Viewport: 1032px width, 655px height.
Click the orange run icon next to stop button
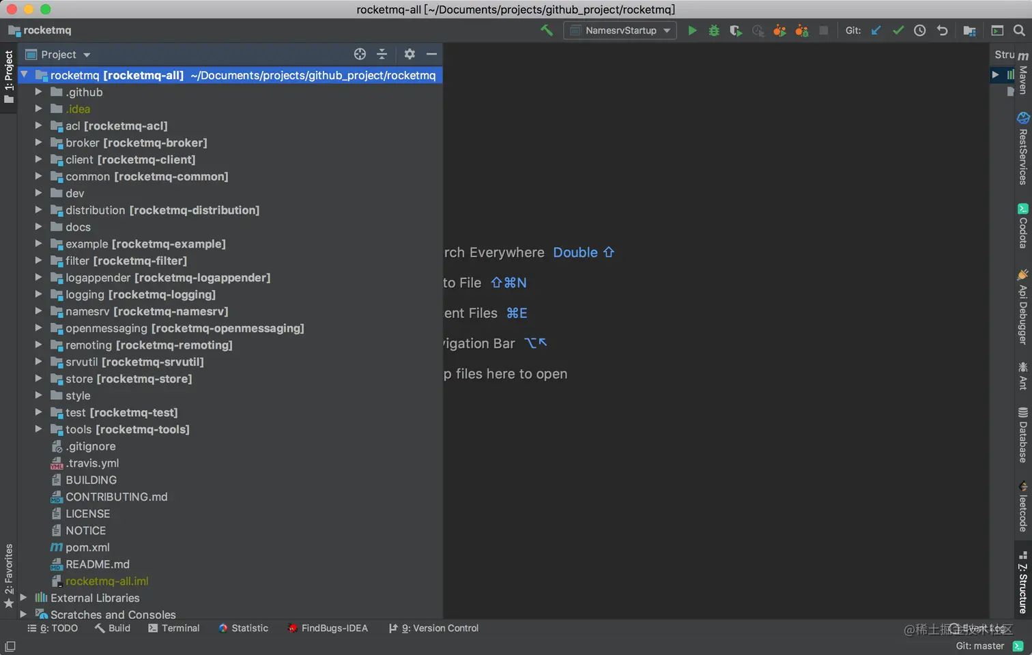779,30
